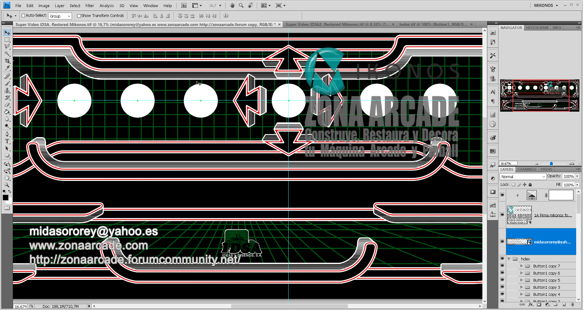Enable the Auto-Select checkbox
The height and width of the screenshot is (310, 583).
[23, 16]
